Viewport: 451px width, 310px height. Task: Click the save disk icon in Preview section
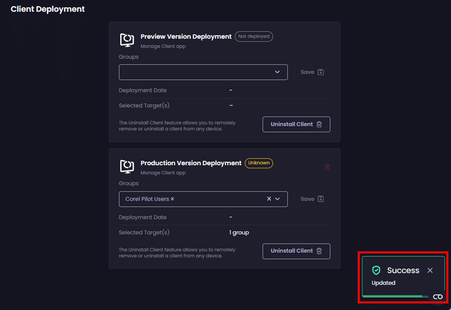[321, 72]
